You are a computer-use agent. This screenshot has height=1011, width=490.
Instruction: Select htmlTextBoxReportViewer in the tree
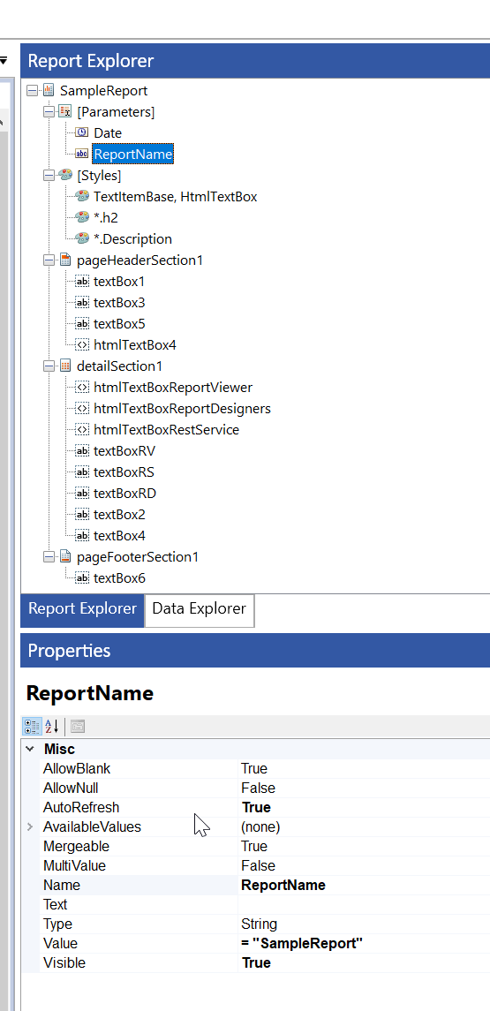tap(173, 388)
